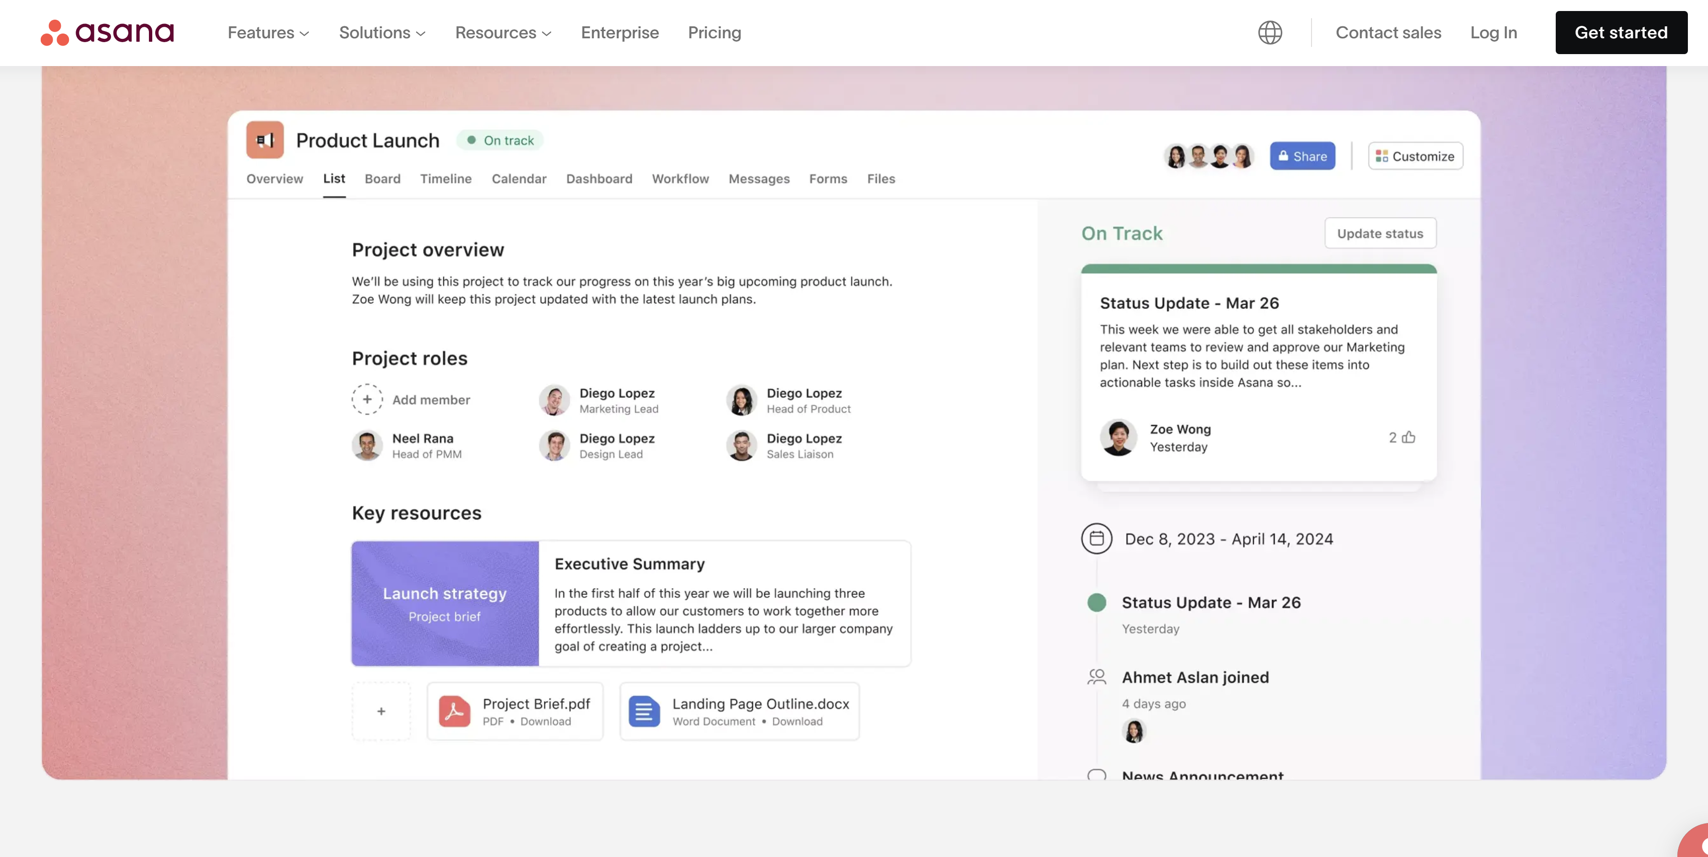Screen dimensions: 1708x857
Task: Click the Add member plus circle
Action: (367, 400)
